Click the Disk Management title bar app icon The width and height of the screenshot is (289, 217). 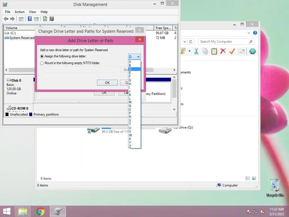coord(5,4)
